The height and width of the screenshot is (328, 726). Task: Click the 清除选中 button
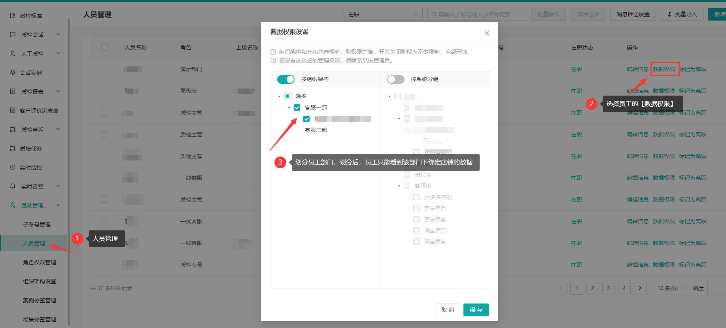(x=588, y=14)
